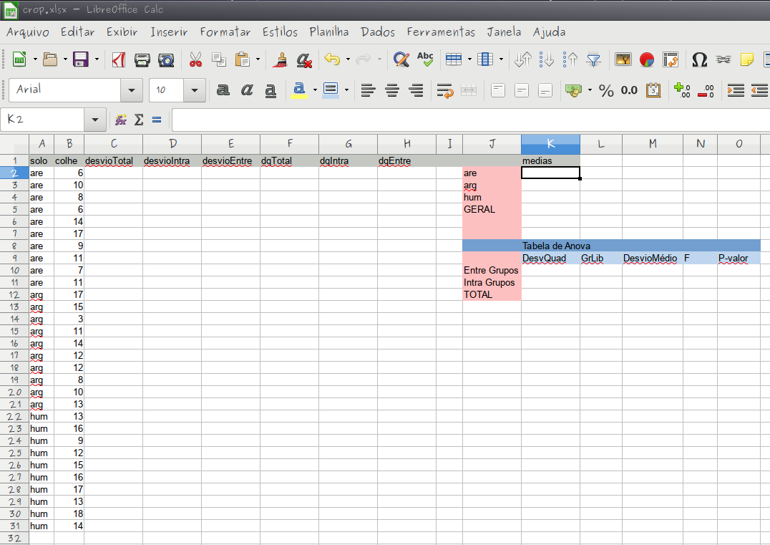The width and height of the screenshot is (770, 545).
Task: Toggle Wrap Text for cell
Action: 445,90
